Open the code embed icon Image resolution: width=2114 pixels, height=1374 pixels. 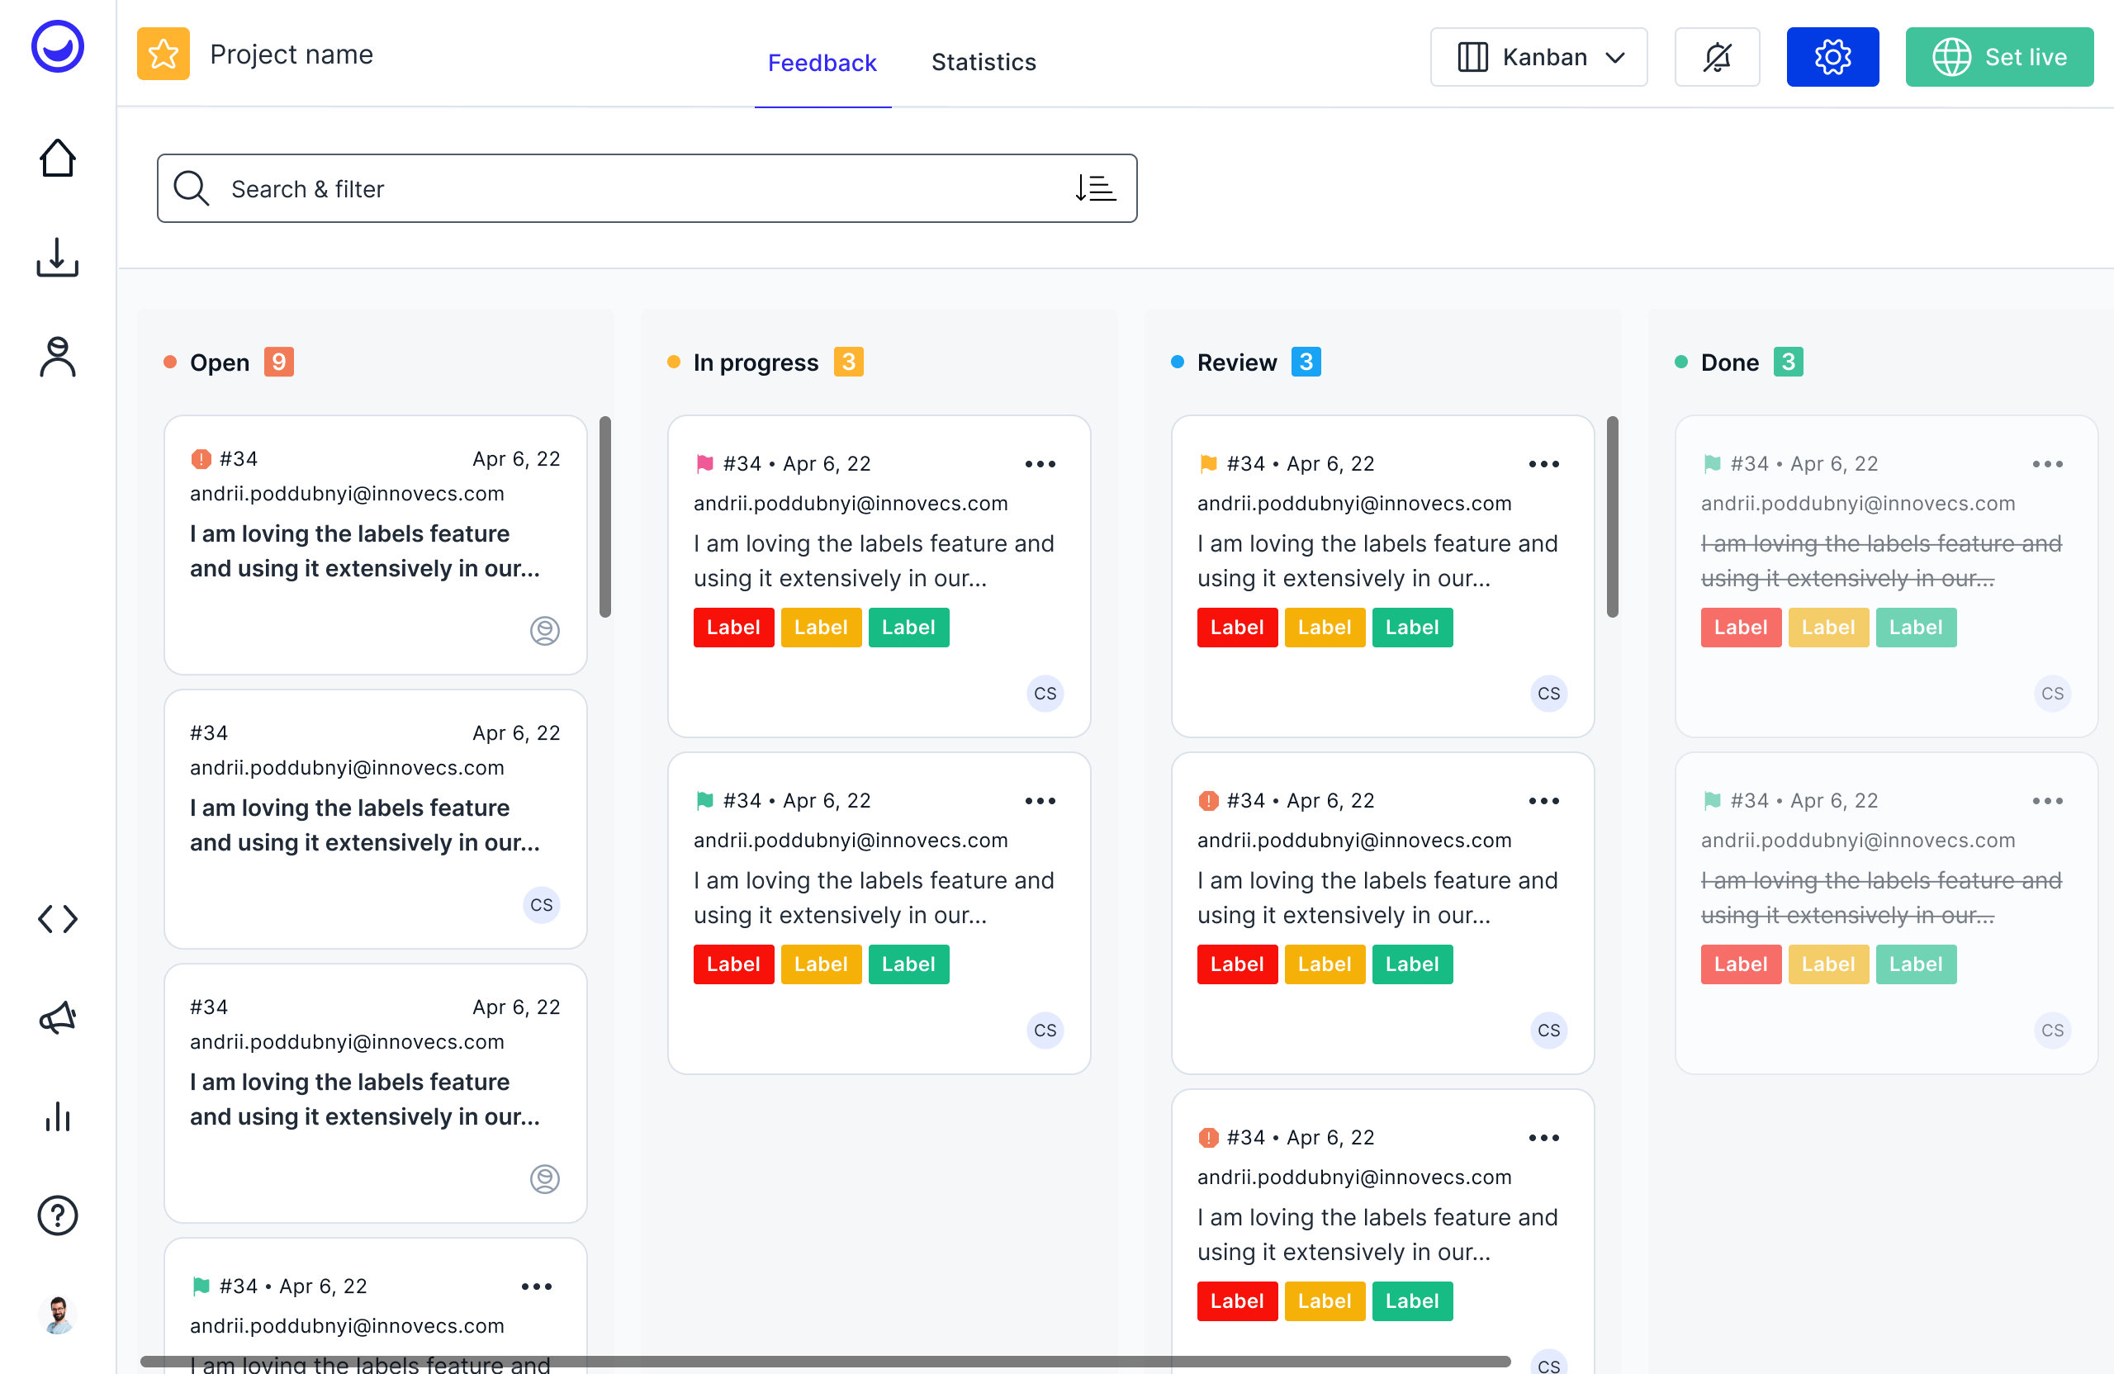(x=58, y=918)
